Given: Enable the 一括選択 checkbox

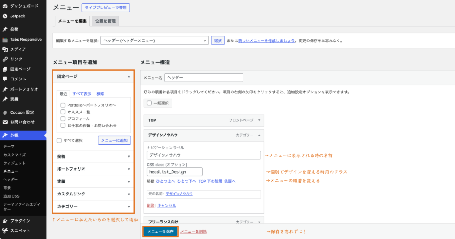Looking at the screenshot, I should tap(149, 103).
